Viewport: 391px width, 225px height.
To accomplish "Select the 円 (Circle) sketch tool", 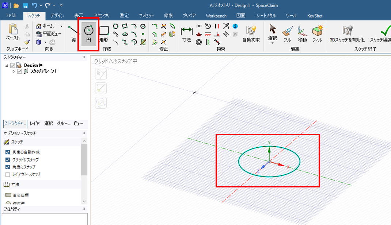I will click(88, 34).
